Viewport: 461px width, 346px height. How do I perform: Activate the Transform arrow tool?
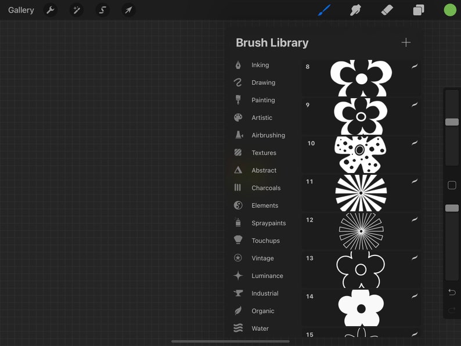pyautogui.click(x=128, y=10)
